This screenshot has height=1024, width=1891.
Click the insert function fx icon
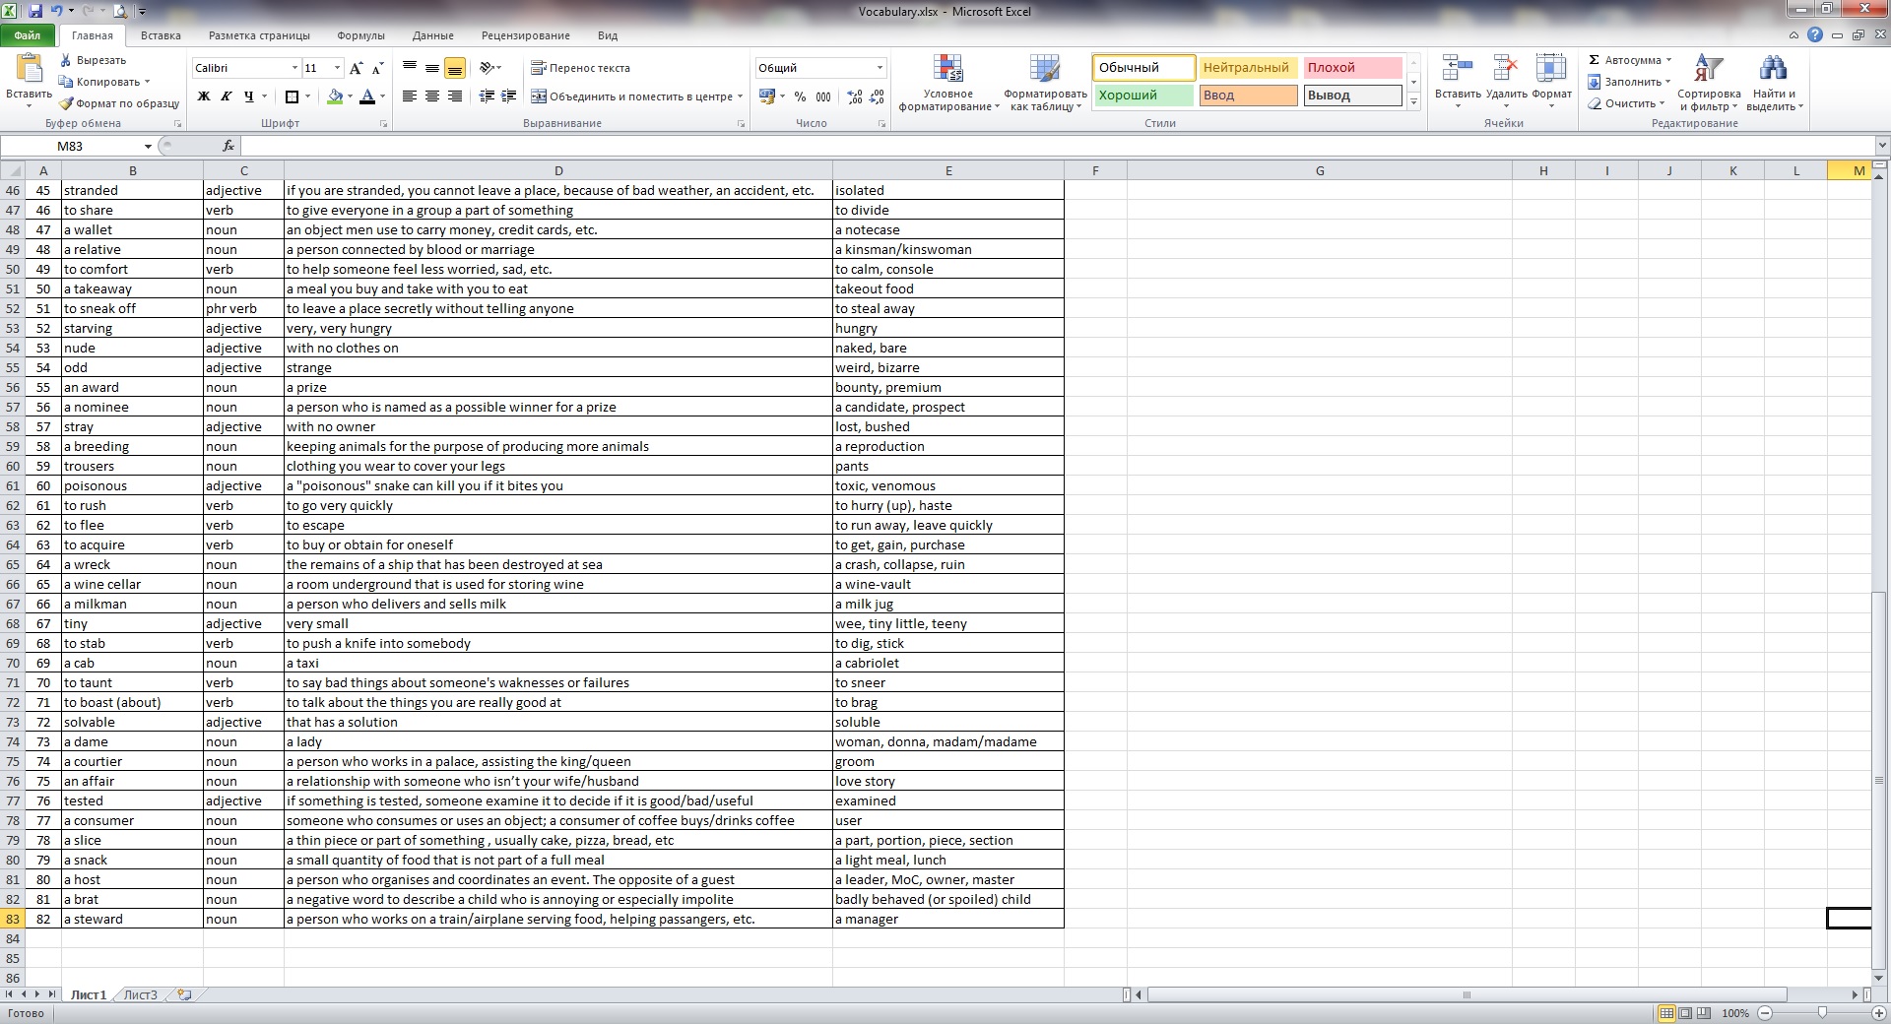click(228, 146)
